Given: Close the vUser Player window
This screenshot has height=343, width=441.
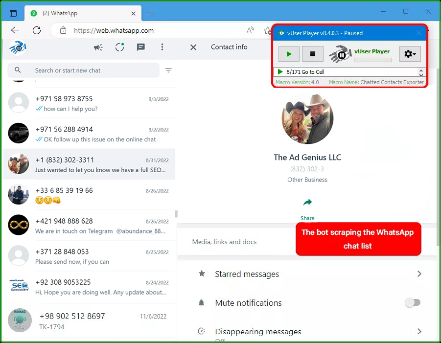Looking at the screenshot, I should point(419,33).
